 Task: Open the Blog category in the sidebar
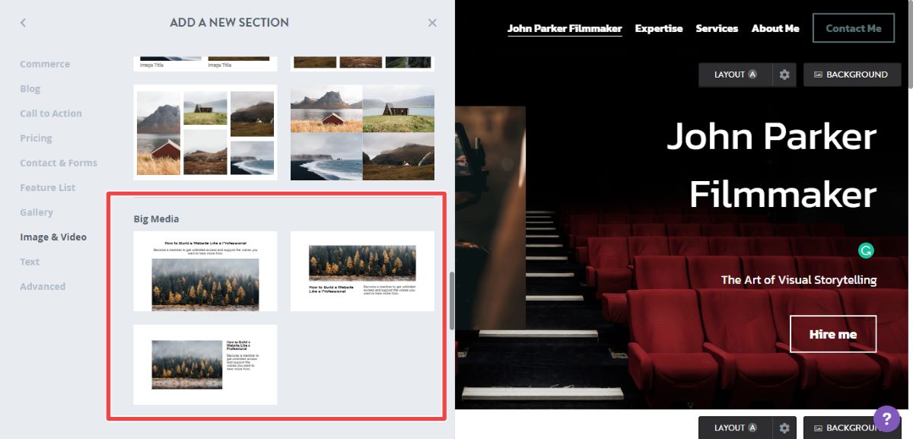[x=30, y=88]
